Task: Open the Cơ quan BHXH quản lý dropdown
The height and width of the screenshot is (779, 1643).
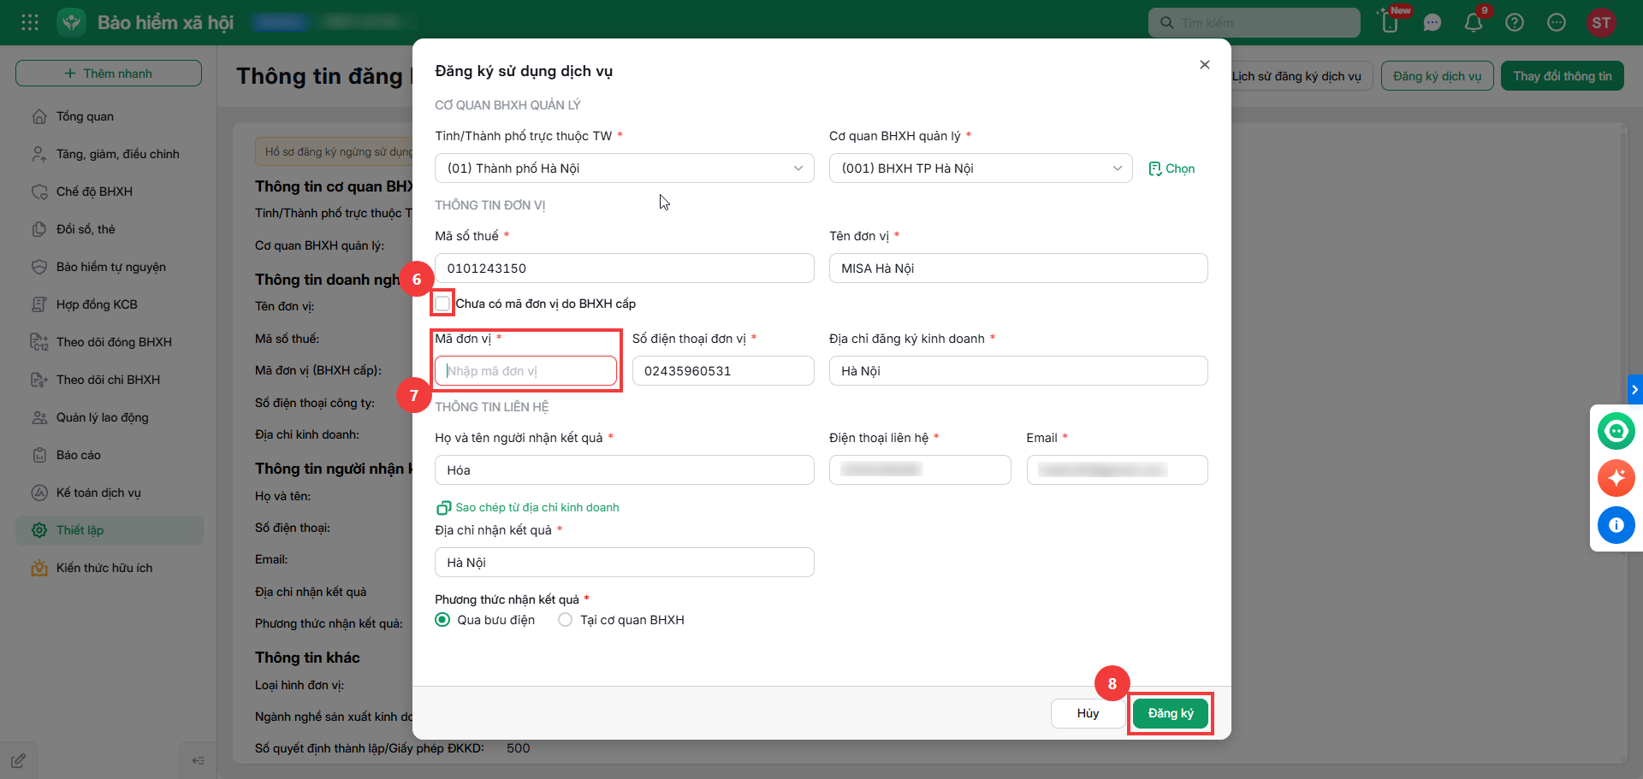Action: click(981, 168)
